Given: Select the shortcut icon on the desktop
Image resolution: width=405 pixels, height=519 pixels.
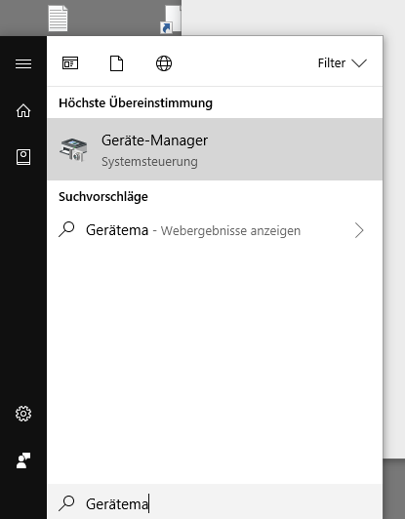Looking at the screenshot, I should point(171,20).
